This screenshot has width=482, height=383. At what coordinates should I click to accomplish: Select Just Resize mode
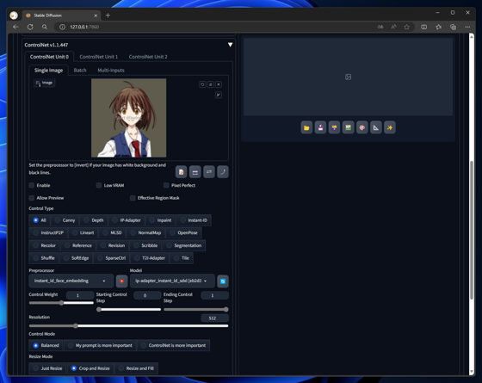coord(47,368)
